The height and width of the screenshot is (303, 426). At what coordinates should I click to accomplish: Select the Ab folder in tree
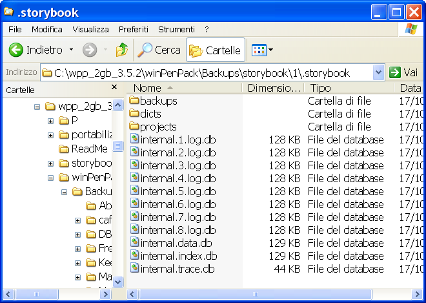point(99,205)
